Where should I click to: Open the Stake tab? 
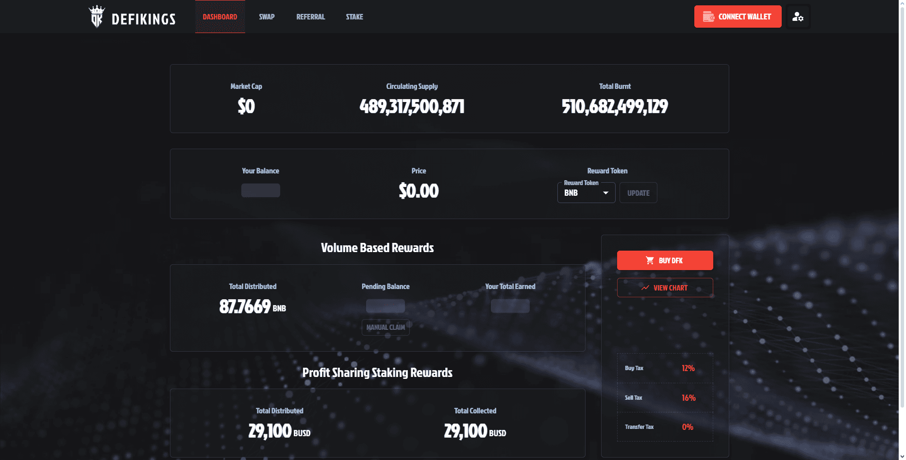[x=354, y=17]
